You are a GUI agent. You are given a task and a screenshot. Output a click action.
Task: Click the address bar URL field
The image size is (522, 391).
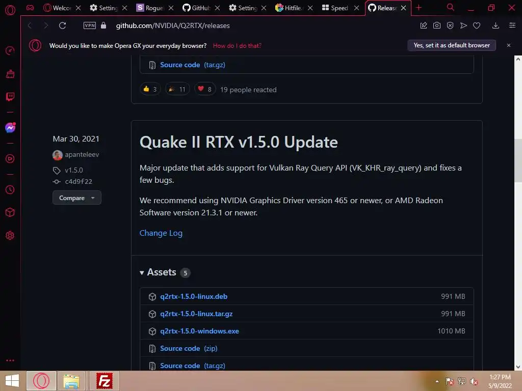173,25
